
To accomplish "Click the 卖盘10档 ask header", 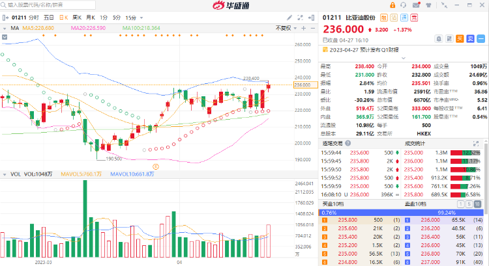I will (x=415, y=204).
